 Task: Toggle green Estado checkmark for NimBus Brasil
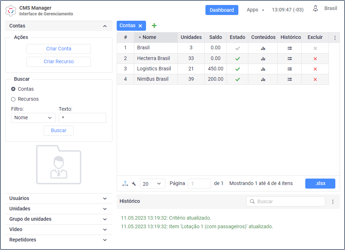[x=237, y=79]
